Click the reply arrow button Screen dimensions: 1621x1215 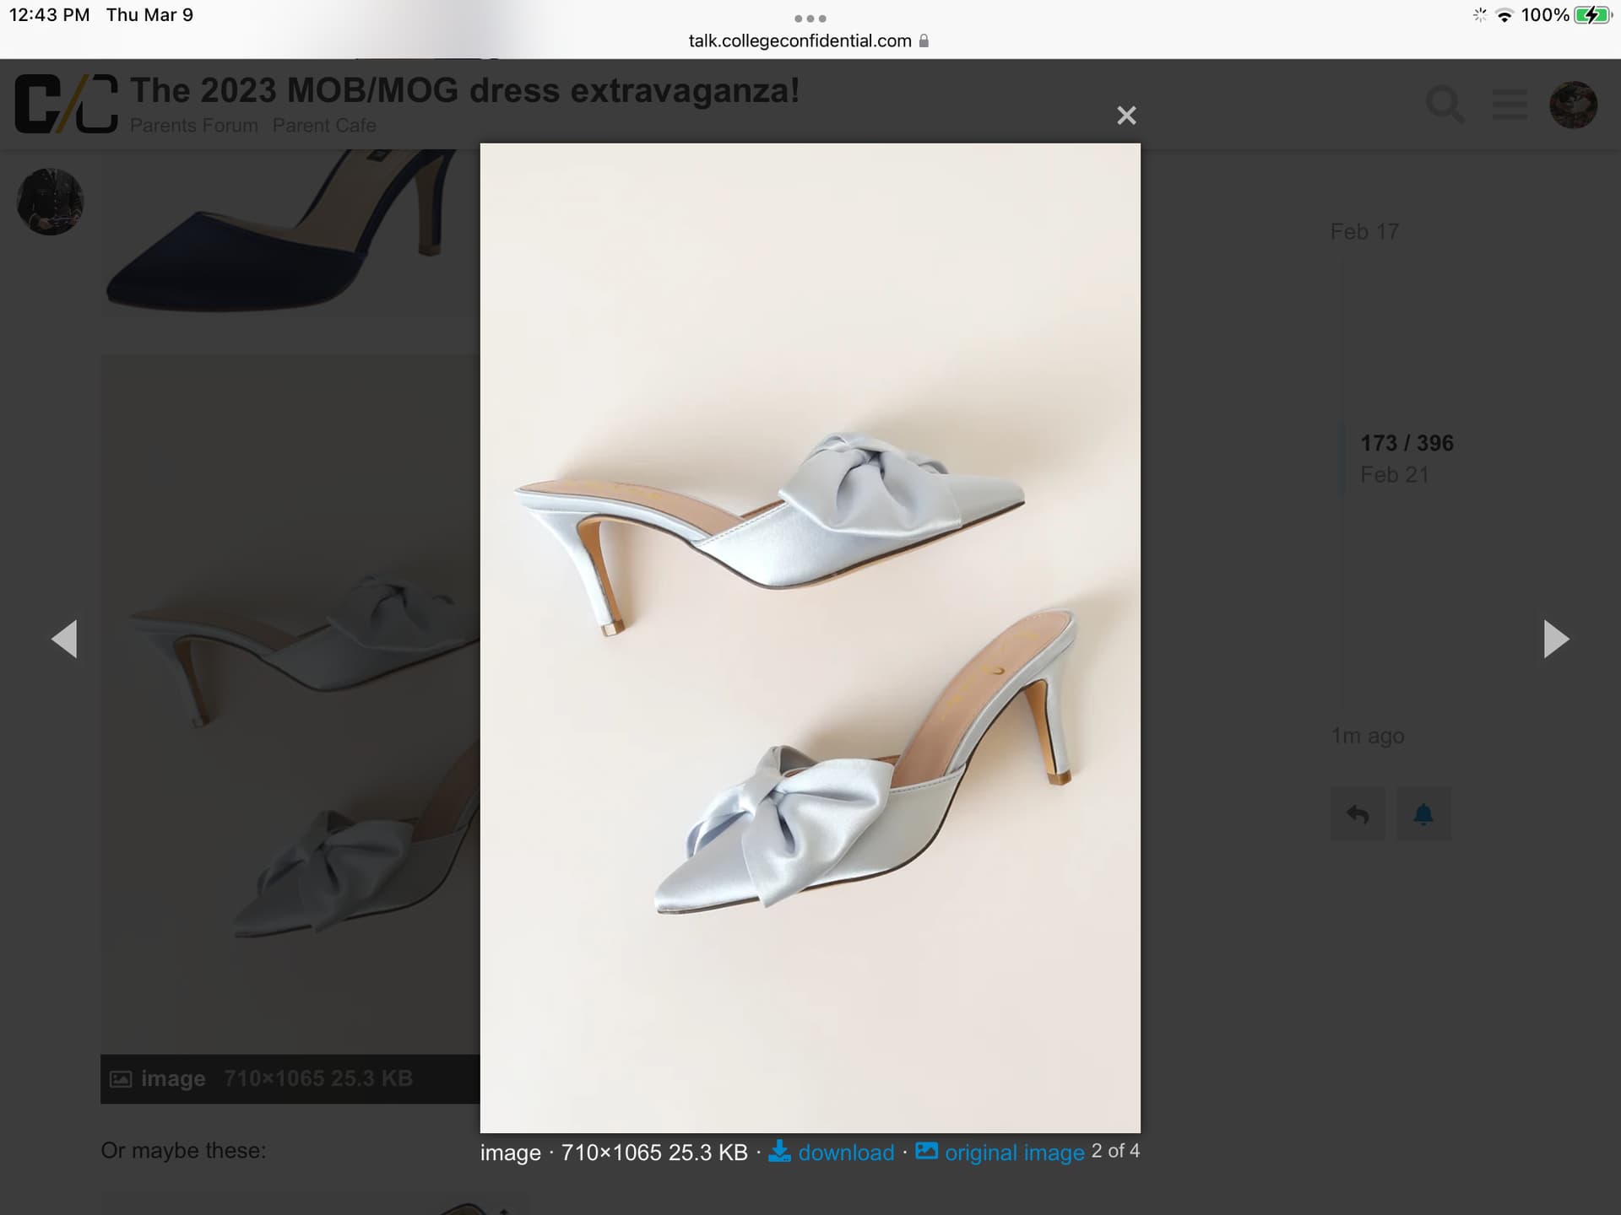tap(1358, 814)
